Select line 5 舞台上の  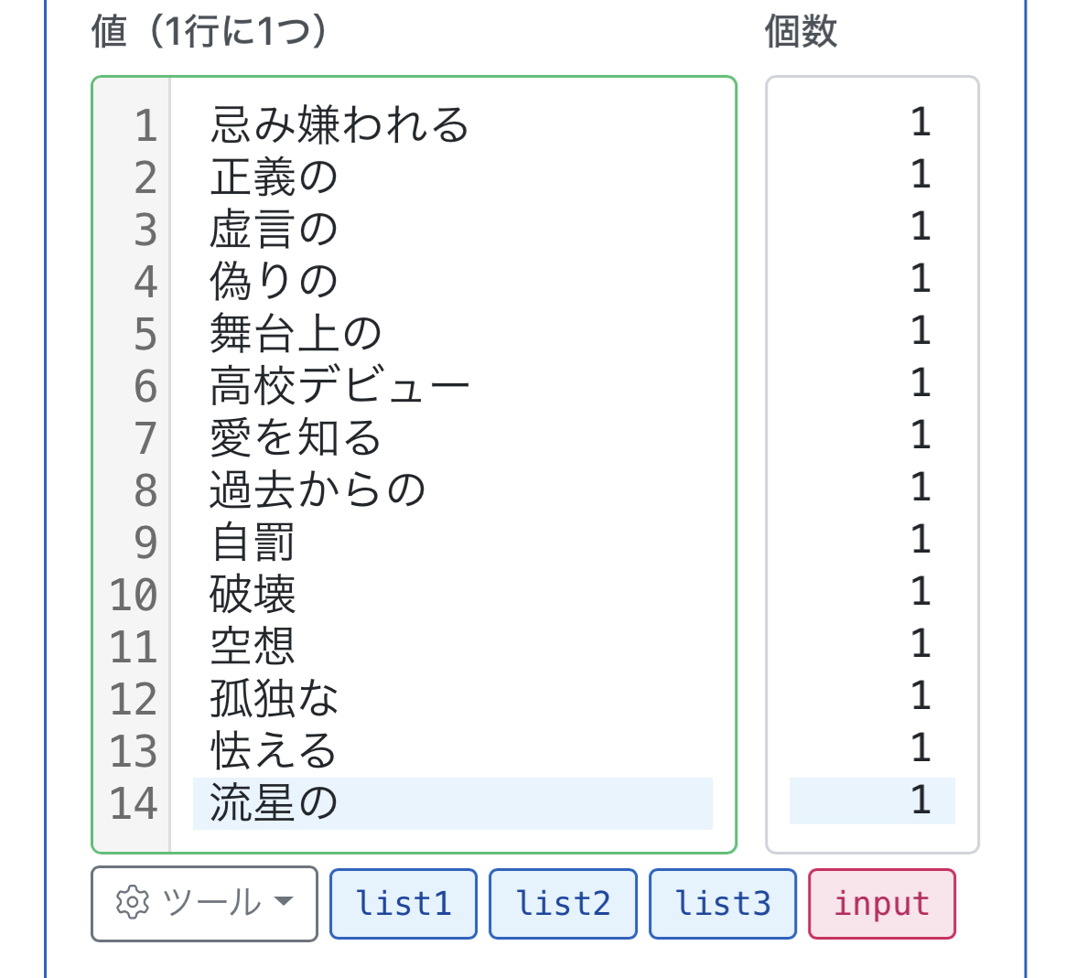[x=296, y=334]
